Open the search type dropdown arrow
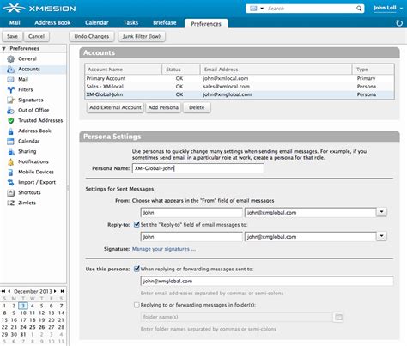 pyautogui.click(x=262, y=9)
